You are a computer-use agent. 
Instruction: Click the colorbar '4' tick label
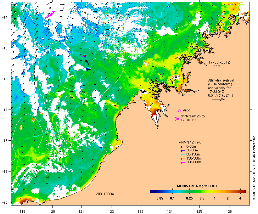(240, 198)
